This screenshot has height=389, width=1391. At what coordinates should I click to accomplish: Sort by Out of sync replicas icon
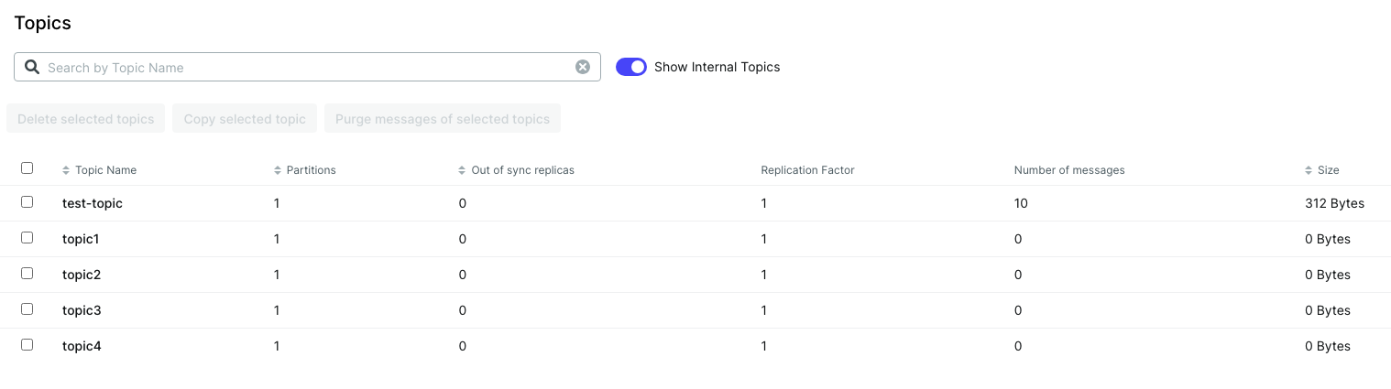(462, 170)
